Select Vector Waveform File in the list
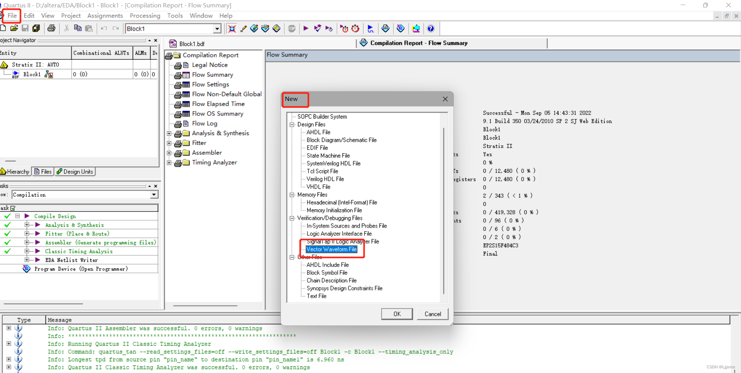 click(x=332, y=249)
